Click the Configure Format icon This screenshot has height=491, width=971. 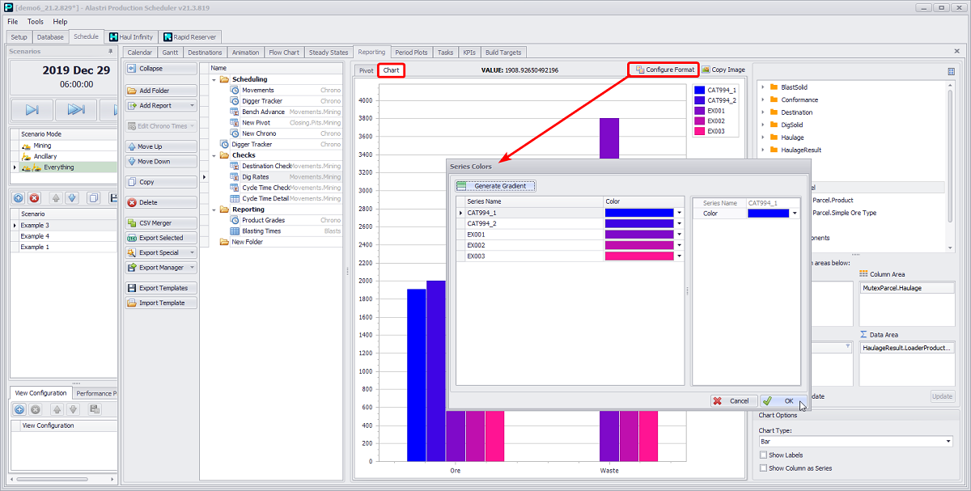639,70
